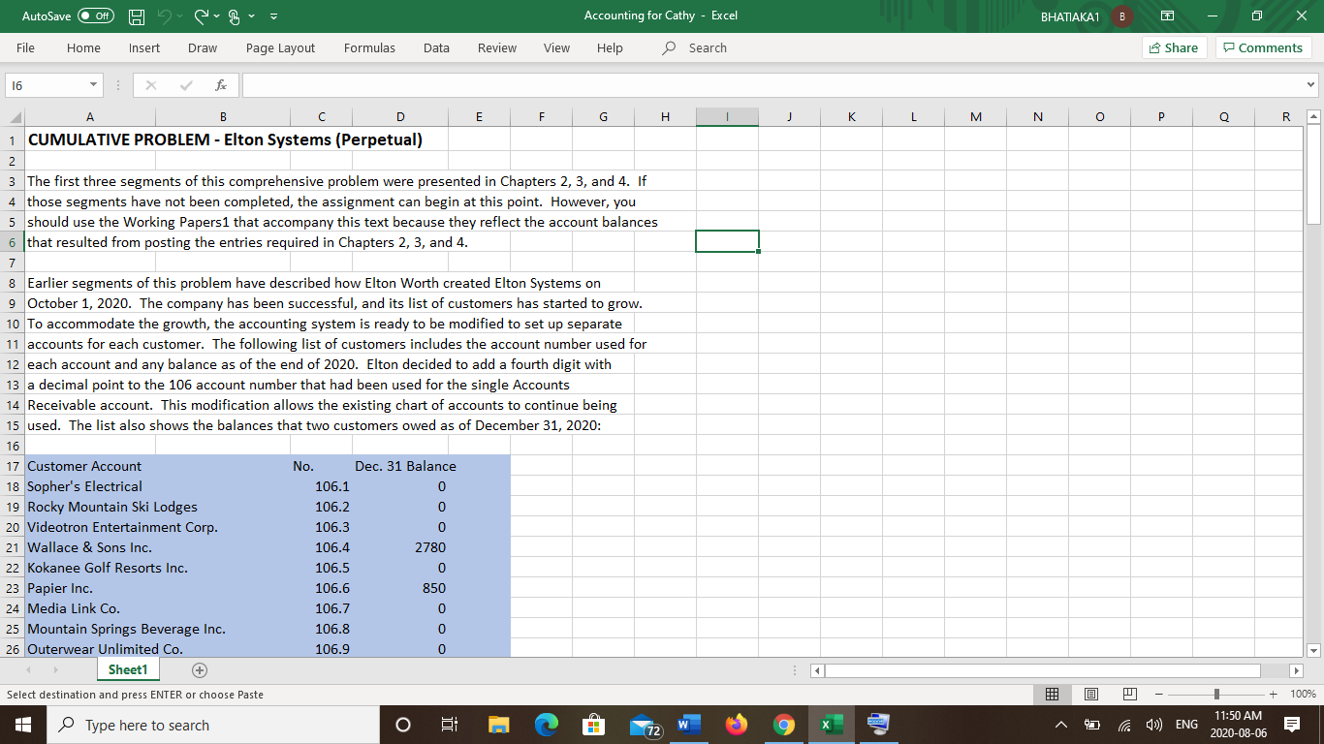The width and height of the screenshot is (1324, 744).
Task: Select column M header
Action: (x=975, y=117)
